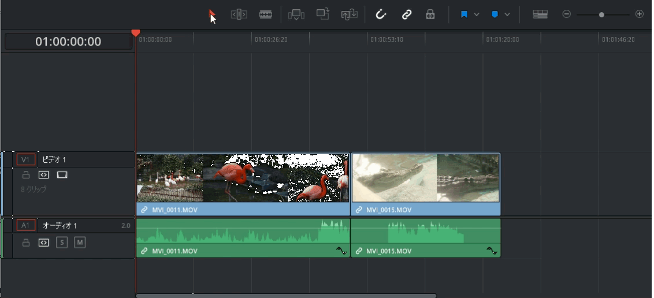The height and width of the screenshot is (298, 654).
Task: Click the timeline zoom slider handle
Action: pos(601,14)
